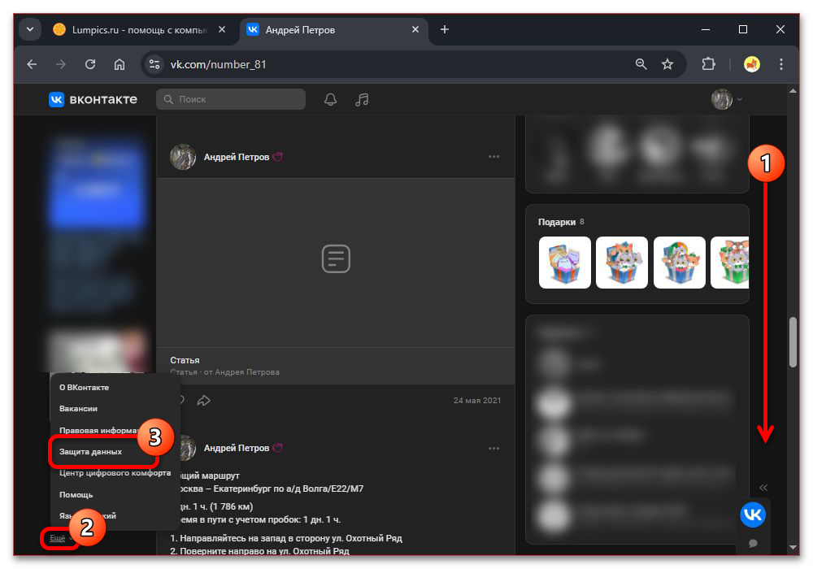Screen dimensions: 813x569
Task: Open profile account menu dropdown at top right
Action: coord(727,99)
